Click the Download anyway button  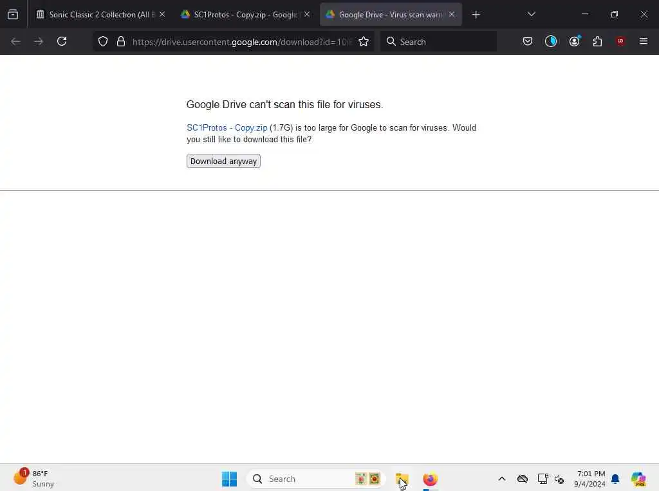[223, 161]
